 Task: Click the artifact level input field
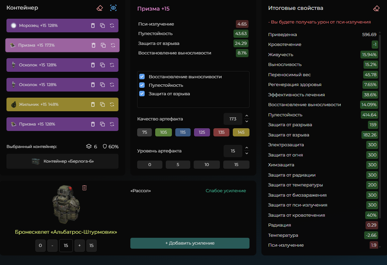coord(233,151)
